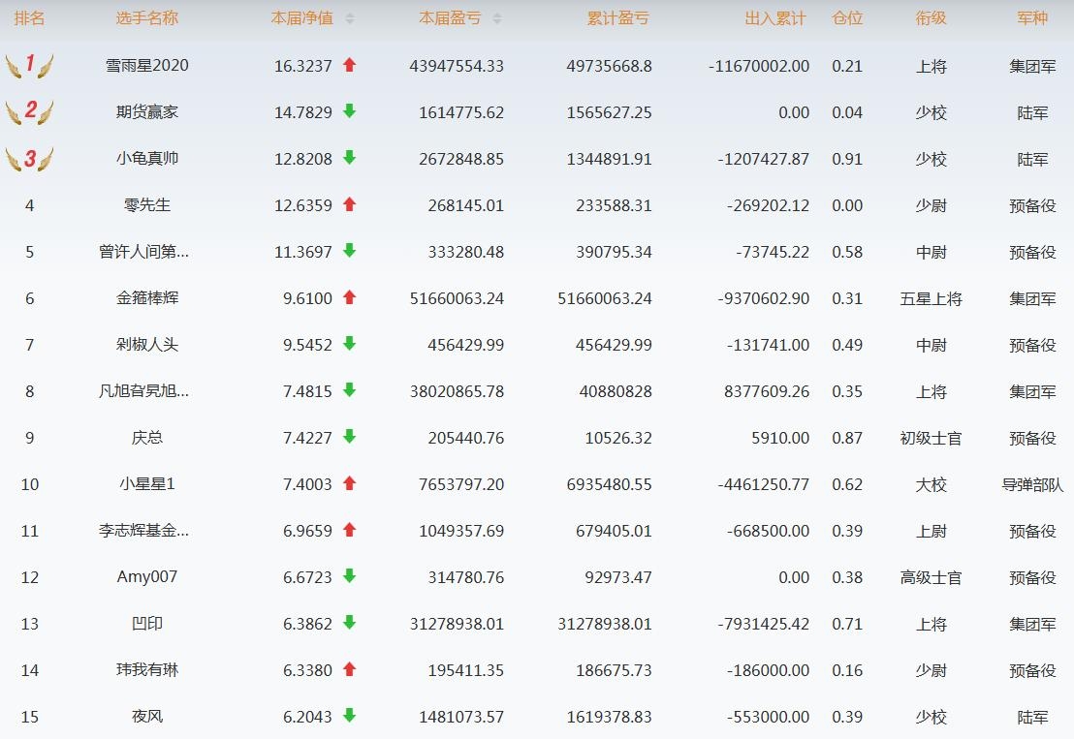Click red up arrow beside 7.4003
Viewport: 1074px width, 739px height.
click(x=350, y=483)
